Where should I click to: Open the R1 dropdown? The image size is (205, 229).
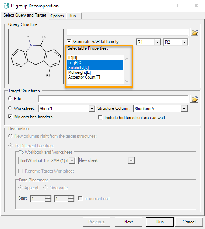tap(157, 42)
